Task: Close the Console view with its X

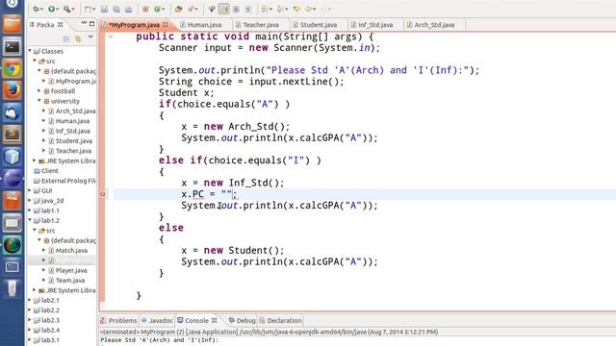Action: click(x=214, y=320)
